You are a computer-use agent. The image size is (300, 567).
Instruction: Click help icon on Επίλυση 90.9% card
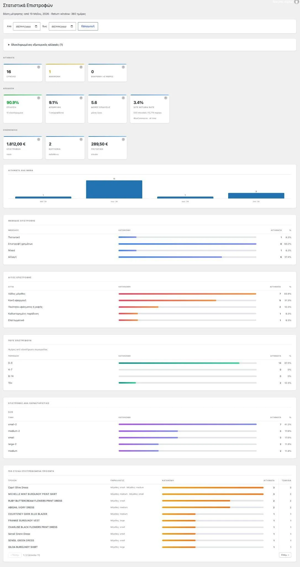[x=38, y=98]
